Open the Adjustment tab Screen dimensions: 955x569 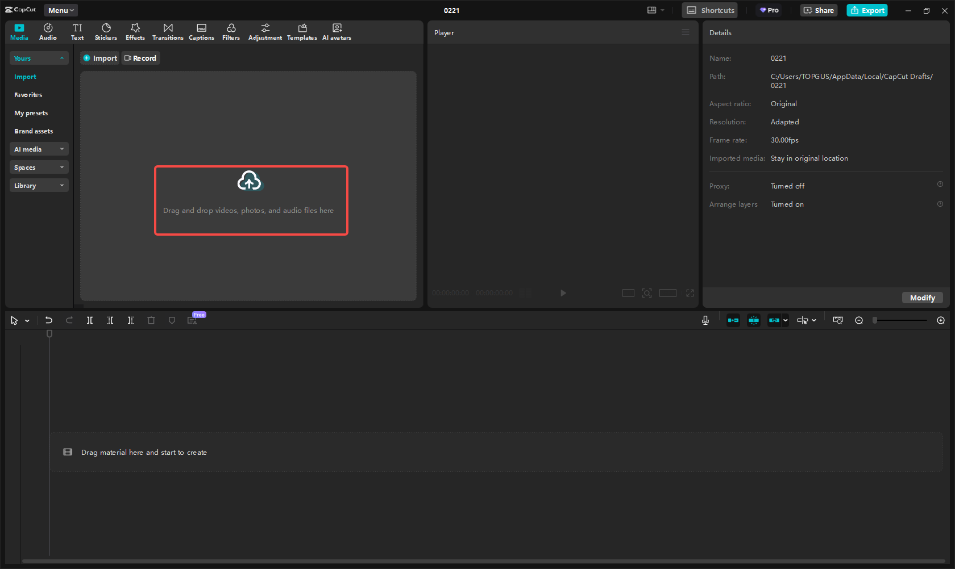point(265,32)
